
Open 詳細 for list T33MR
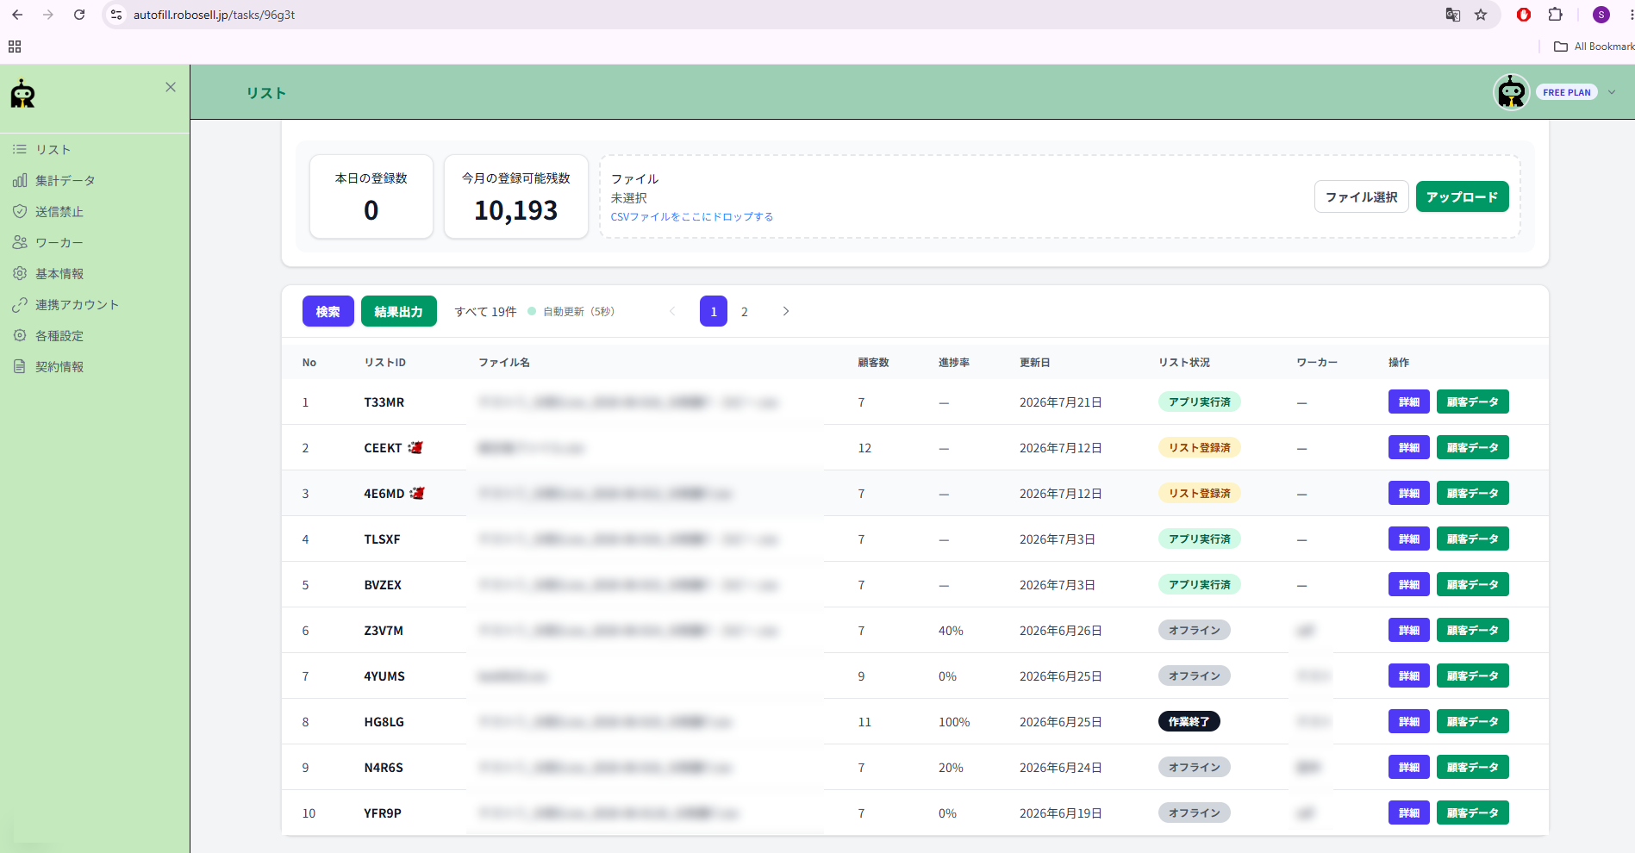tap(1409, 402)
